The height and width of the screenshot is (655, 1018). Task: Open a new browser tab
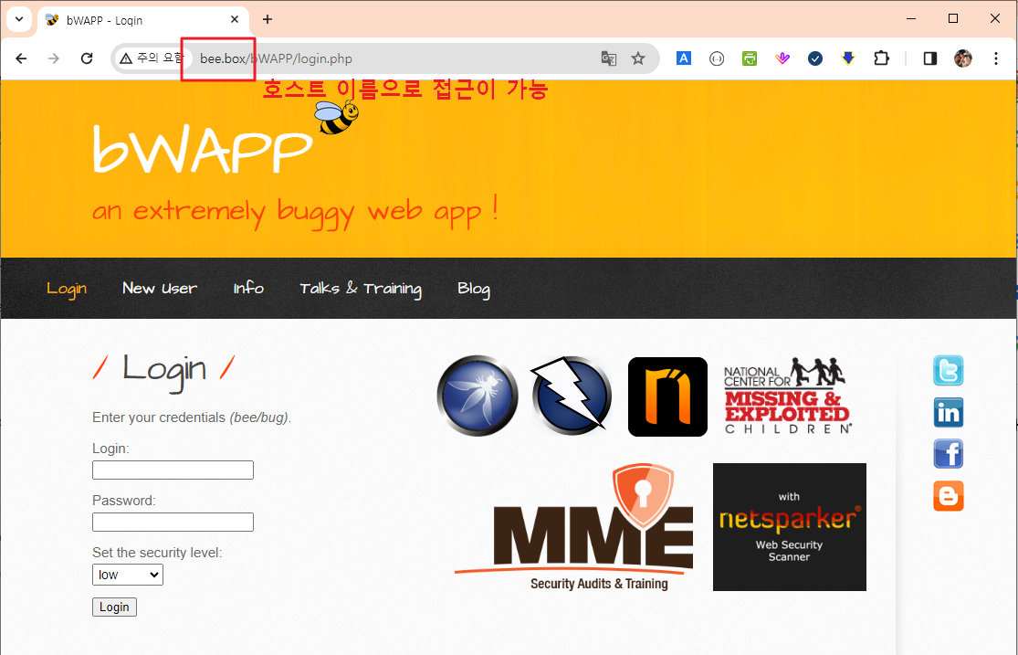tap(268, 19)
